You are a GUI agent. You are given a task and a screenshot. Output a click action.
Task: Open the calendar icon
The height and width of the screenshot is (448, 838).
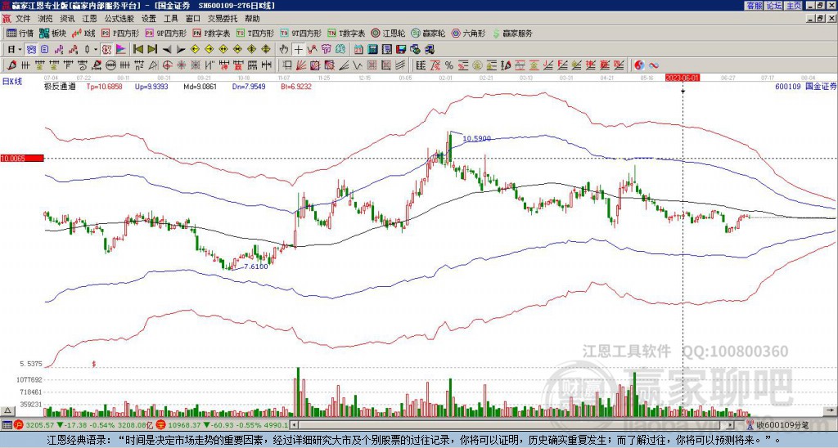tap(358, 49)
